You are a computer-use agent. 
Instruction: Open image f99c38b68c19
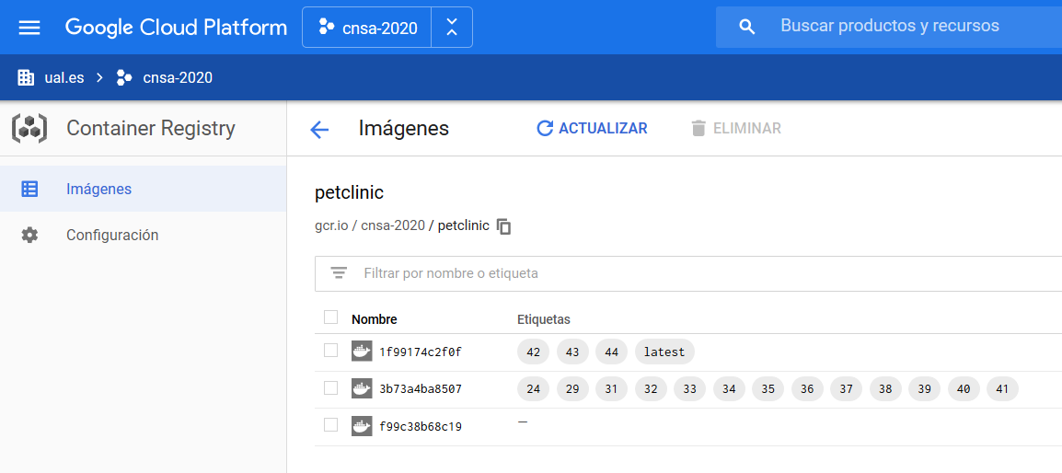tap(421, 427)
